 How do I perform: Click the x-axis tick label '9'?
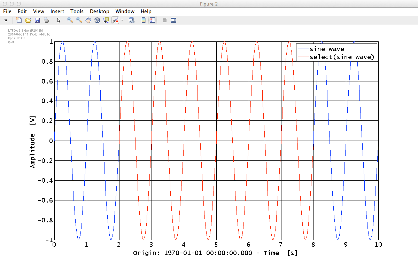pyautogui.click(x=346, y=245)
